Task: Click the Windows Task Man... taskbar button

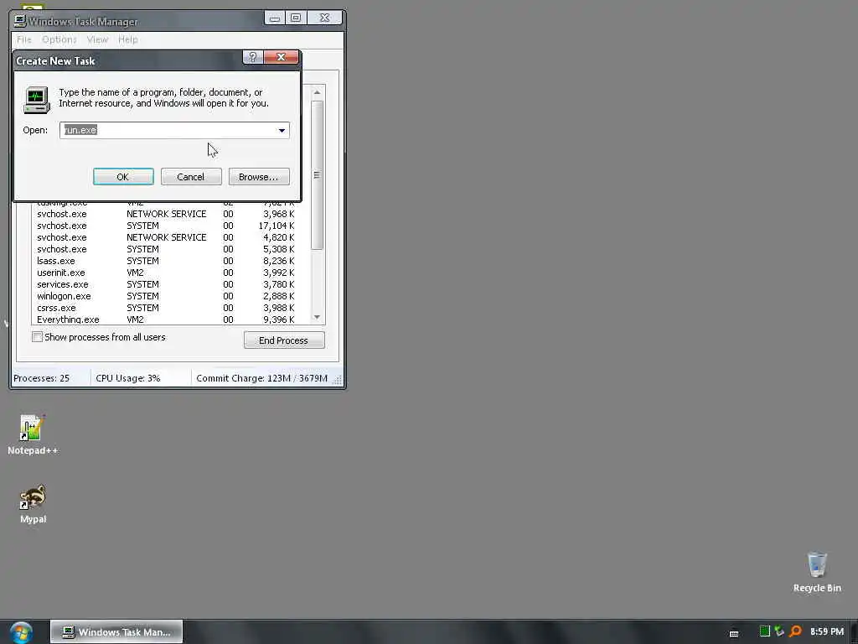Action: pos(116,632)
